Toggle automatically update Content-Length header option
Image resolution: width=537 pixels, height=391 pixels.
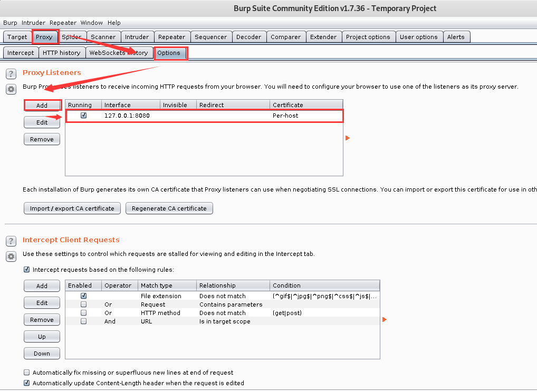pos(27,383)
